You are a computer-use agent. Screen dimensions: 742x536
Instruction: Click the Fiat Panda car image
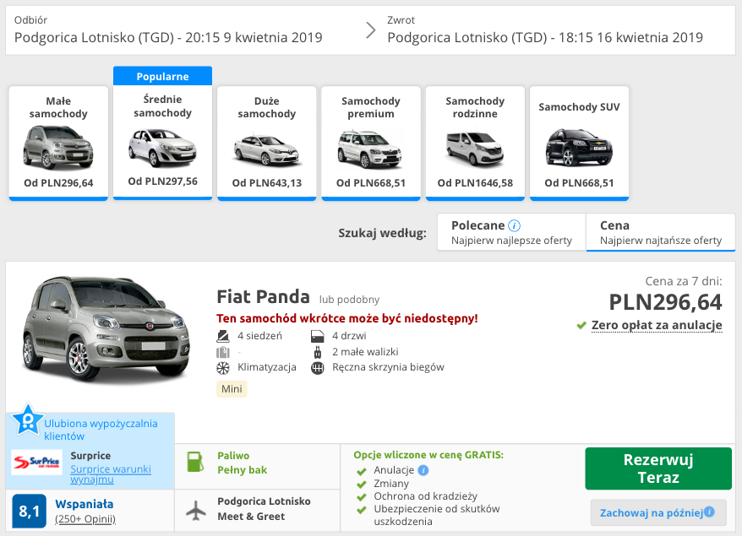coord(106,328)
